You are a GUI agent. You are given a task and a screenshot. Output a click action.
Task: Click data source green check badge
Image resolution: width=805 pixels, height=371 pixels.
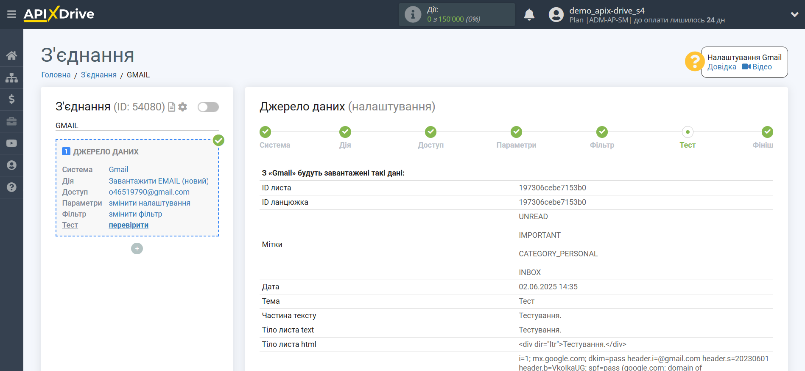[218, 140]
